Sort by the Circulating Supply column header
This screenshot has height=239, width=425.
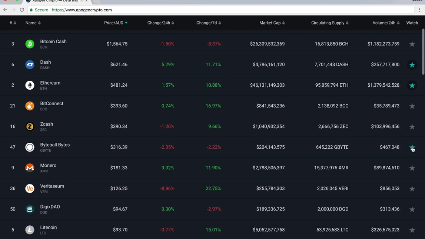pos(330,23)
